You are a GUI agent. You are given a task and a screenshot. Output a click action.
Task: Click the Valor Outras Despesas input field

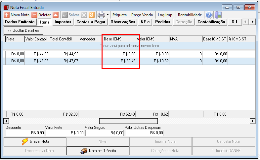click(144, 133)
